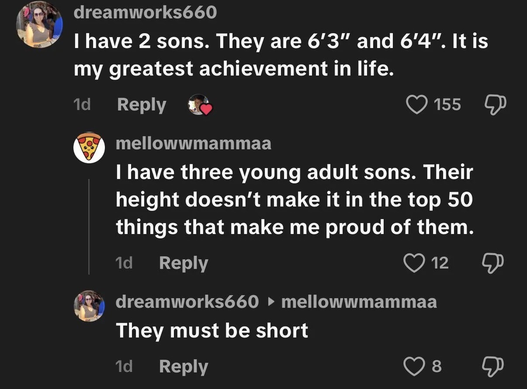Like dreamworks660's comment with 155 likes
The width and height of the screenshot is (527, 389).
point(416,104)
